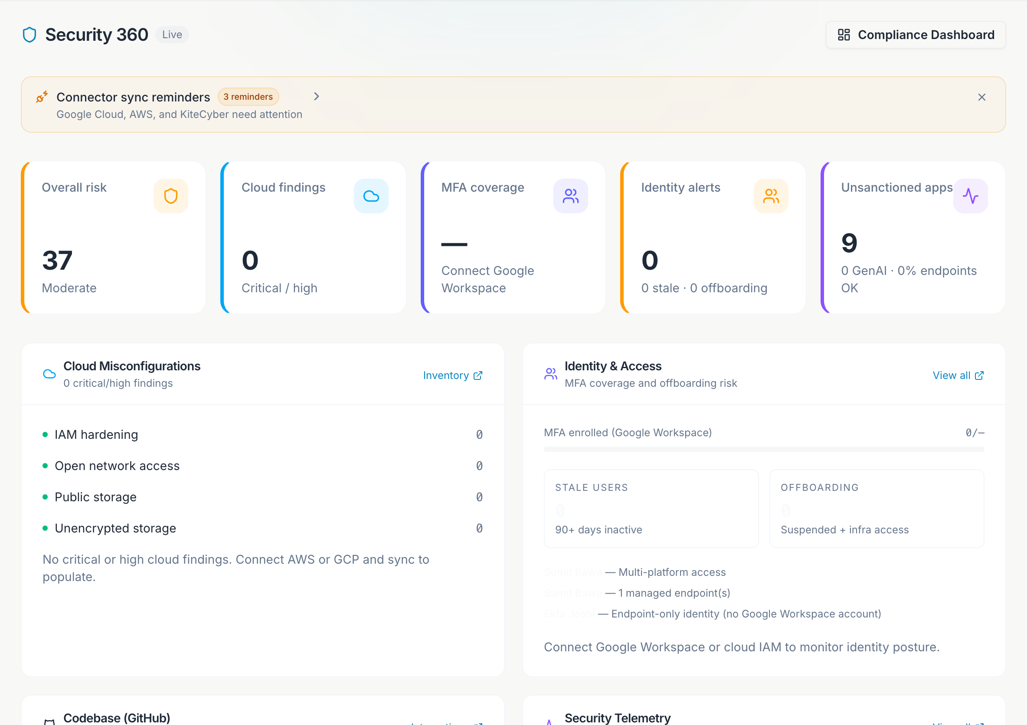Click the Identity alerts users icon
The height and width of the screenshot is (725, 1027).
pos(771,196)
